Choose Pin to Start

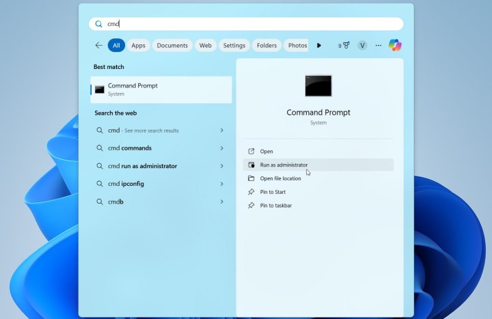(318, 192)
